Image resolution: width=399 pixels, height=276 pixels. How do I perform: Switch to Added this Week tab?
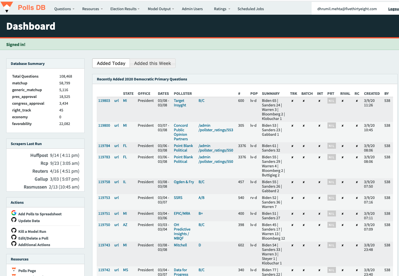click(152, 63)
